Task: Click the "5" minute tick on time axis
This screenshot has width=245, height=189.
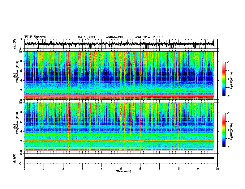Action: 121,169
